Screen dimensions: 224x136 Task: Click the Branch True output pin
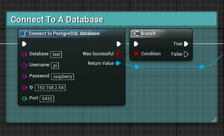point(186,44)
